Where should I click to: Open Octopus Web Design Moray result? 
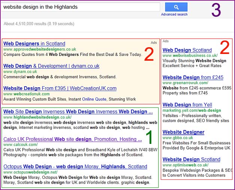(x=75, y=167)
